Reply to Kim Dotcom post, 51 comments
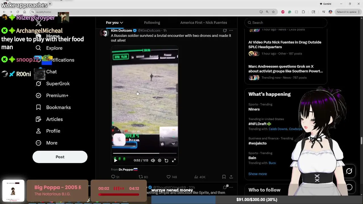363x204 pixels. tap(115, 177)
